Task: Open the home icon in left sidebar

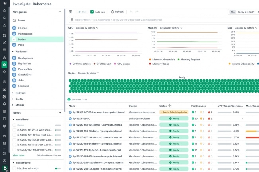Action: point(4,11)
